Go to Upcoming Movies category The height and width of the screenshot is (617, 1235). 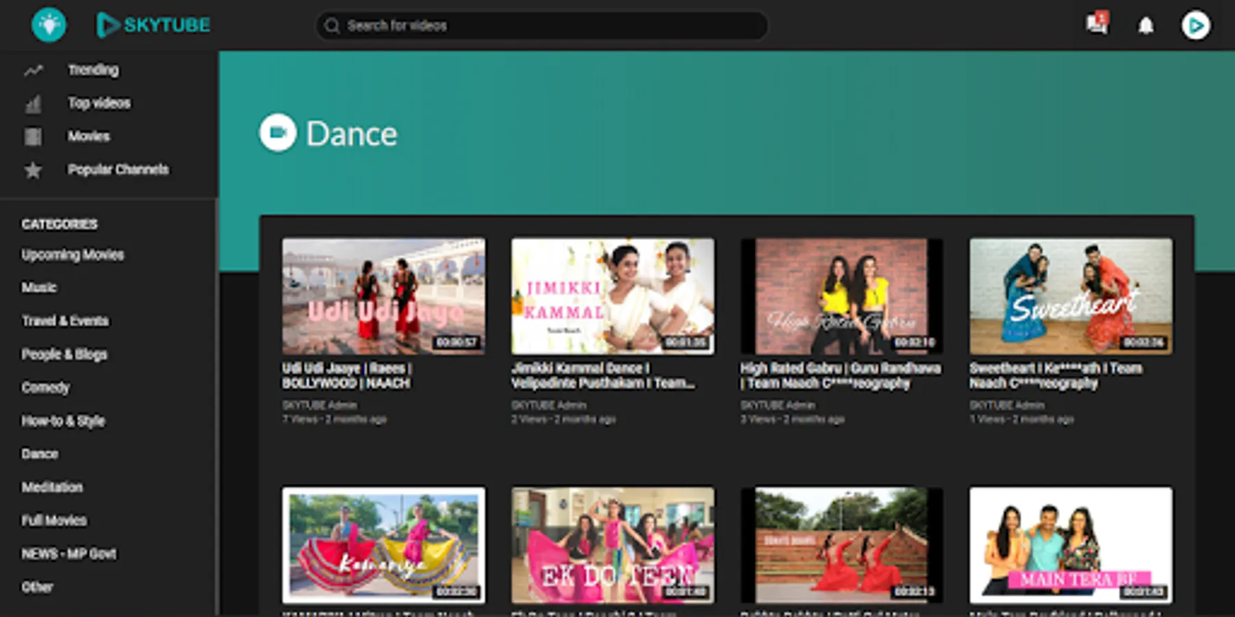coord(73,254)
